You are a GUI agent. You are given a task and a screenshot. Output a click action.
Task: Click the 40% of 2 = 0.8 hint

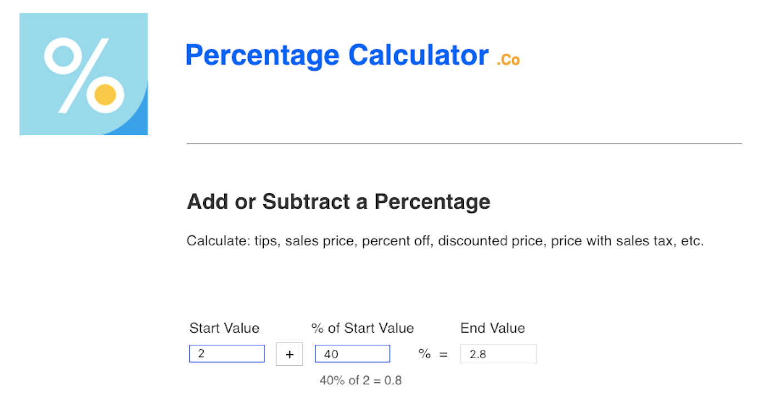(361, 380)
